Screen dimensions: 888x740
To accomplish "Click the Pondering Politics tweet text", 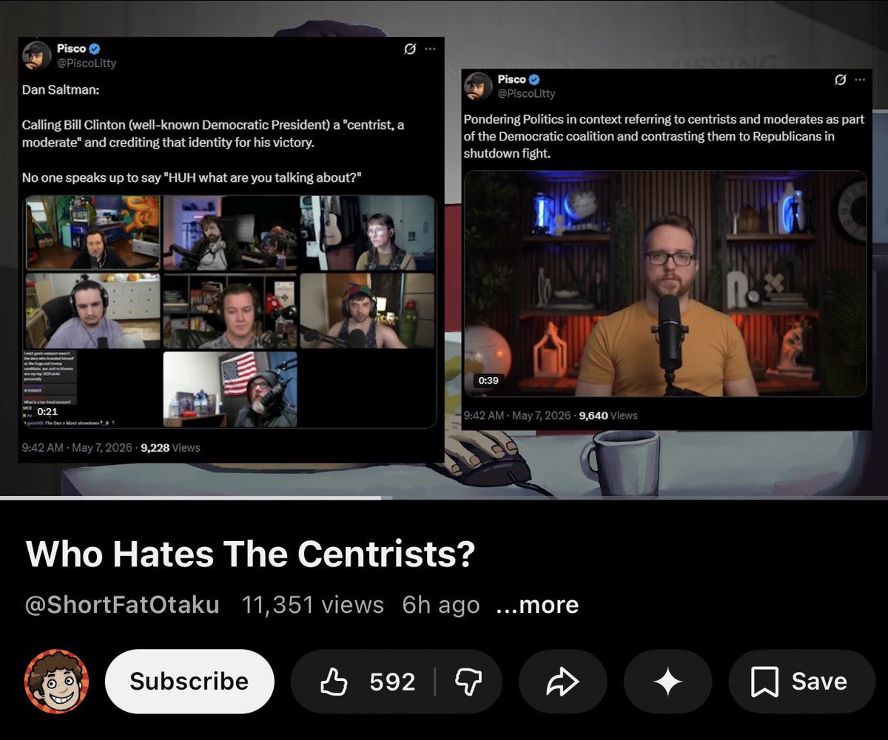I will pyautogui.click(x=664, y=136).
